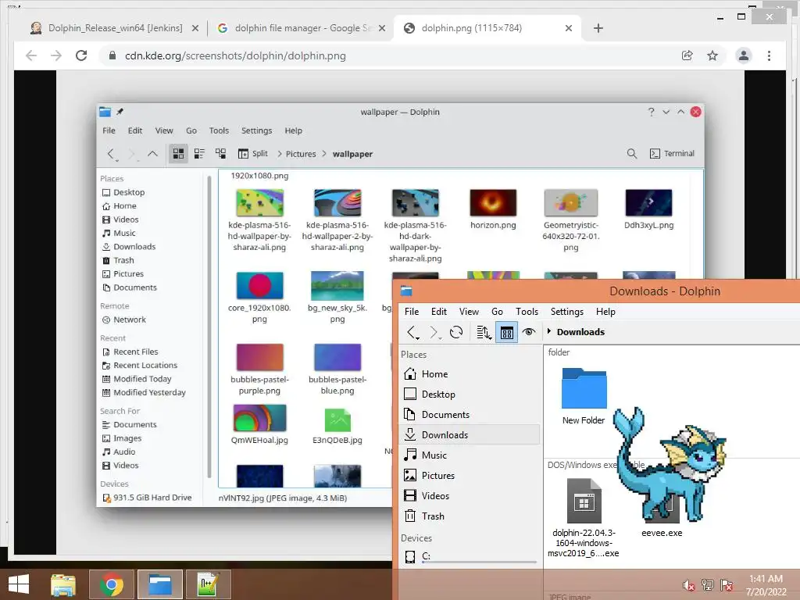Select Pictures in Downloads window Places panel
Screen dimensions: 800x600
470,476
